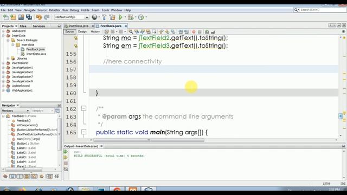Select InsertData.java in the project tree
Image resolution: width=347 pixels, height=195 pixels.
click(36, 54)
